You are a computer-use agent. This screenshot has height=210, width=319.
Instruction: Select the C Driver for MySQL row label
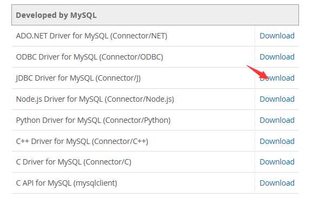[74, 162]
